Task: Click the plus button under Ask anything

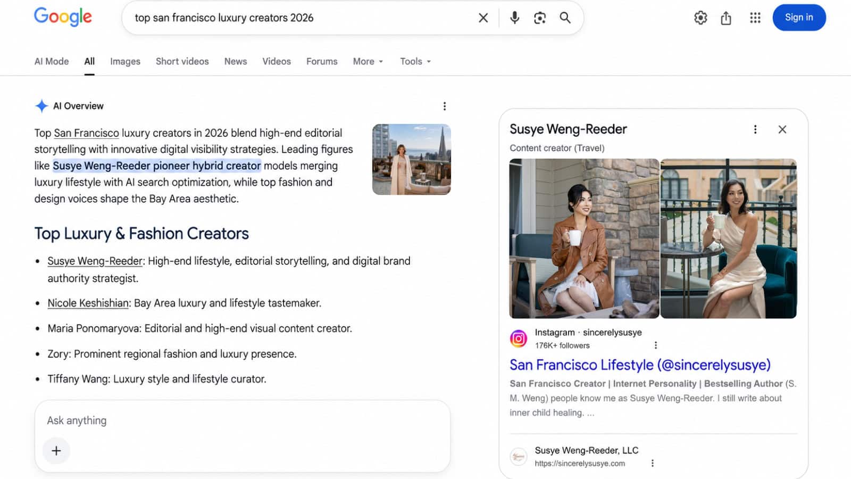Action: [x=56, y=451]
